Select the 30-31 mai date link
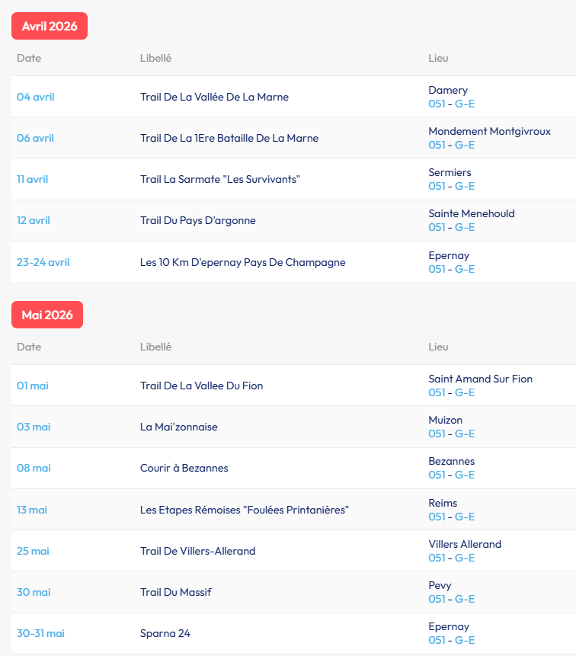This screenshot has width=576, height=656. click(x=41, y=633)
